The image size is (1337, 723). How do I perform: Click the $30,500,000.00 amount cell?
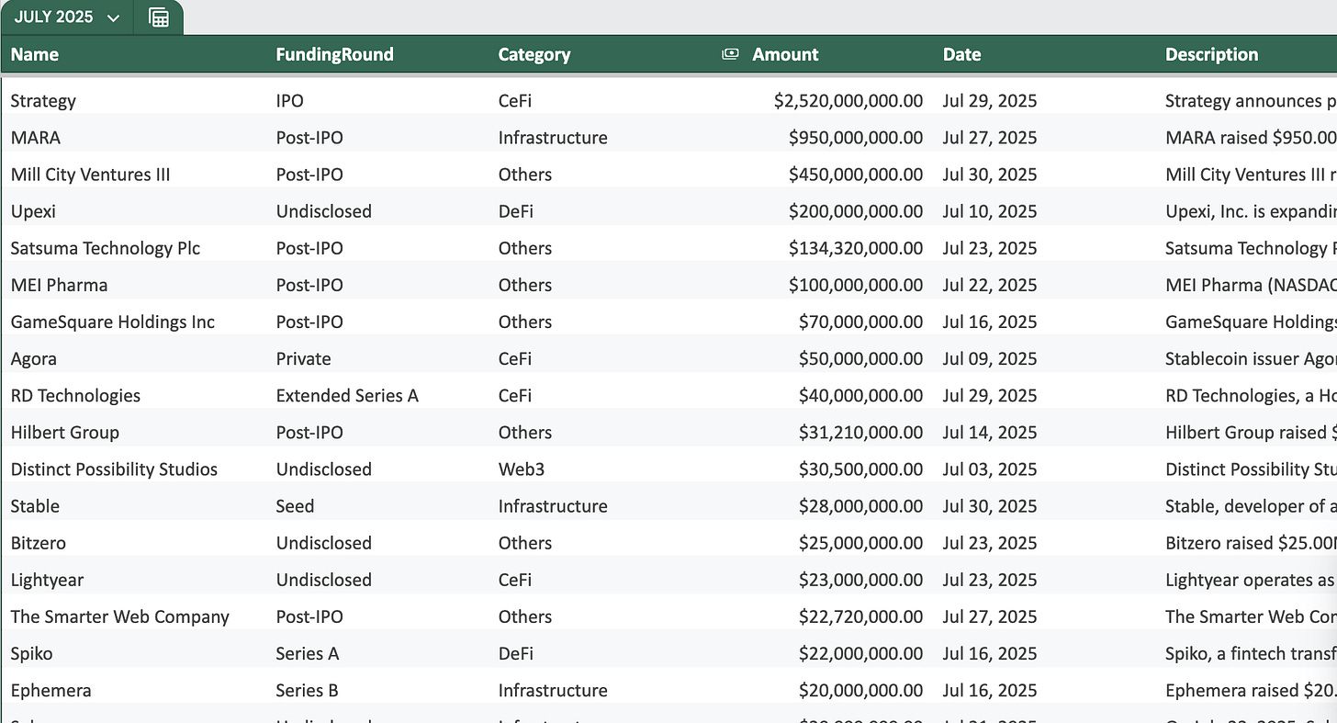point(860,469)
